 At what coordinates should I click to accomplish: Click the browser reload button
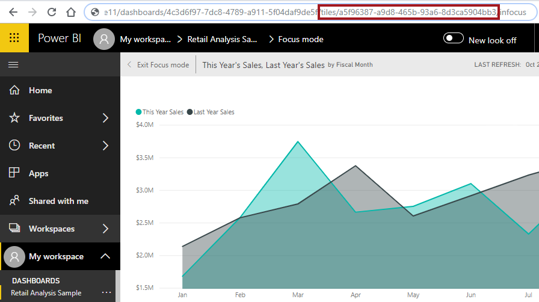[x=52, y=12]
